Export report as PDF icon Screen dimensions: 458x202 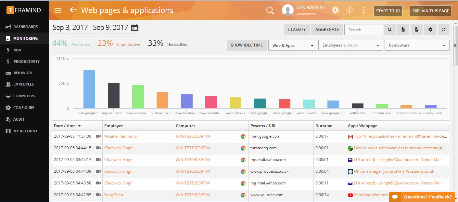[x=403, y=30]
